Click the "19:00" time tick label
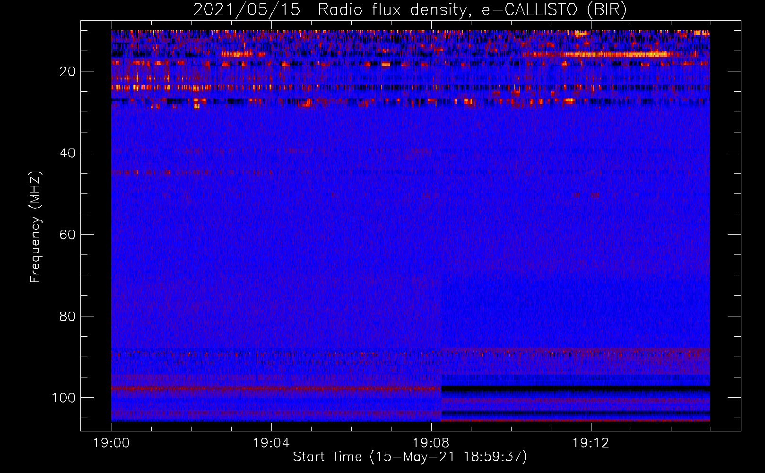 tap(112, 443)
